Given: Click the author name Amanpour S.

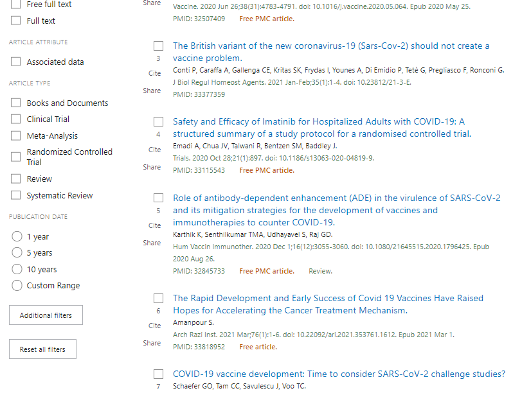Looking at the screenshot, I should click(194, 322).
